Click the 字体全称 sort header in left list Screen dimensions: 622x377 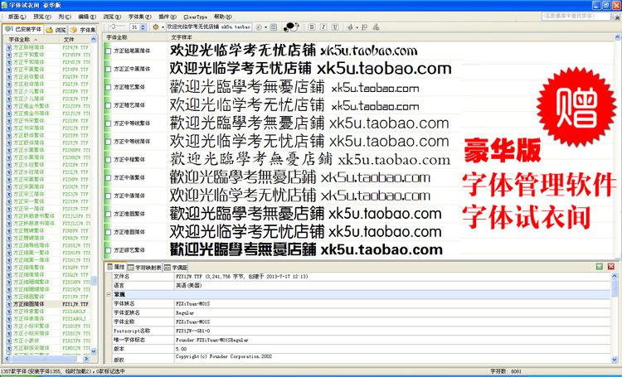point(31,39)
